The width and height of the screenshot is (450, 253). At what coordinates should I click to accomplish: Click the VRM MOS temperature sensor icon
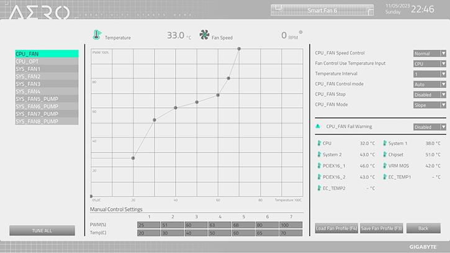[x=384, y=166]
